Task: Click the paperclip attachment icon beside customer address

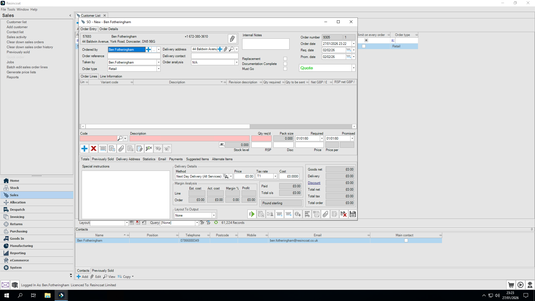Action: click(x=232, y=39)
